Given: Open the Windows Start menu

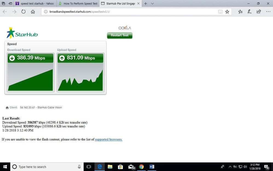Looking at the screenshot, I should click(x=5, y=167).
